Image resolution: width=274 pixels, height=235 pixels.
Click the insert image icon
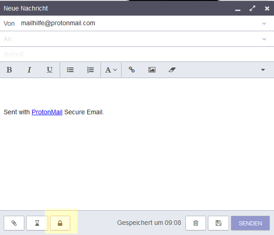(152, 70)
